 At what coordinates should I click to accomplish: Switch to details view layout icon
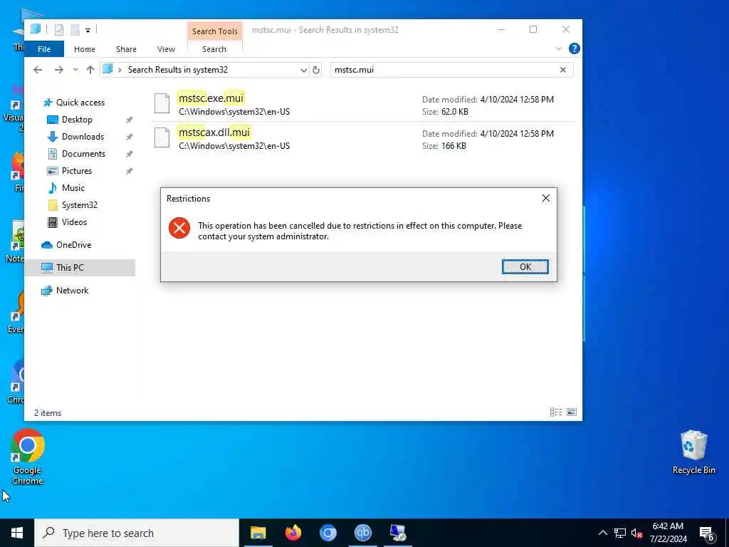[x=555, y=412]
